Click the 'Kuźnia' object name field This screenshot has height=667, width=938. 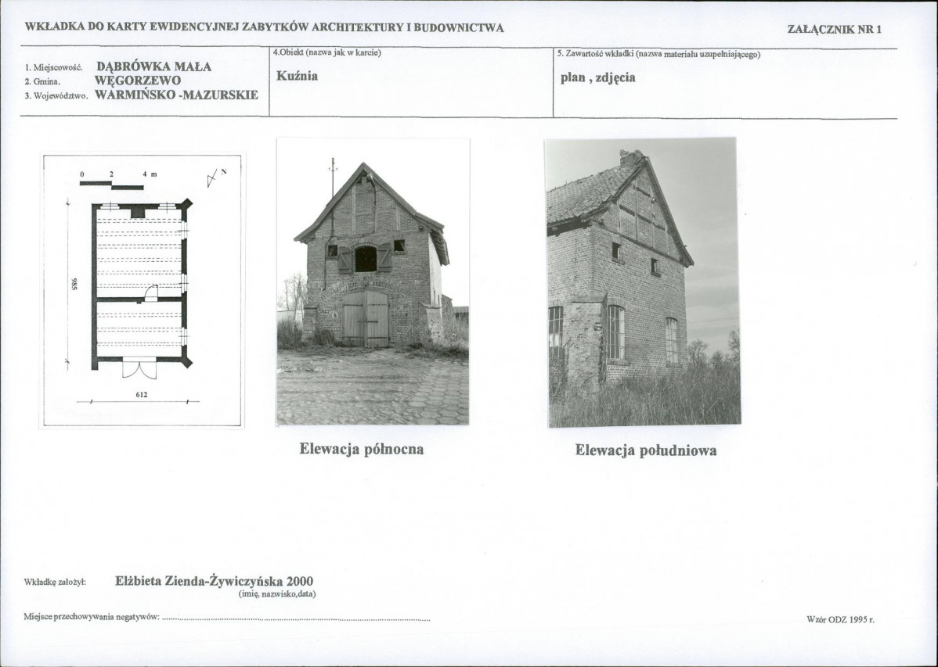click(298, 76)
